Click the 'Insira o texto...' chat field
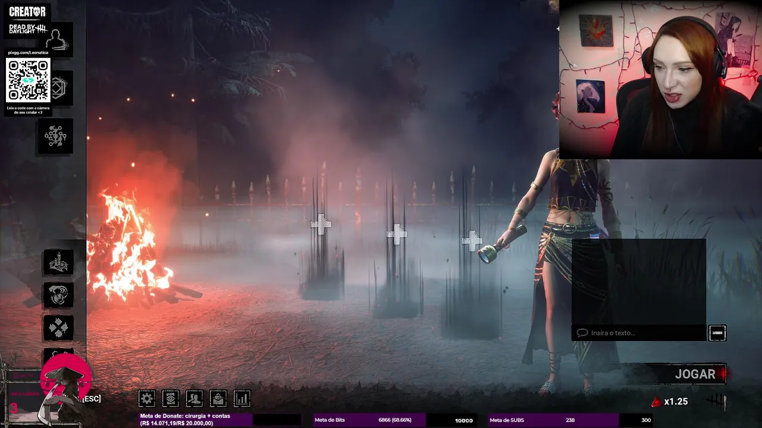Viewport: 762px width, 428px height. pos(639,333)
